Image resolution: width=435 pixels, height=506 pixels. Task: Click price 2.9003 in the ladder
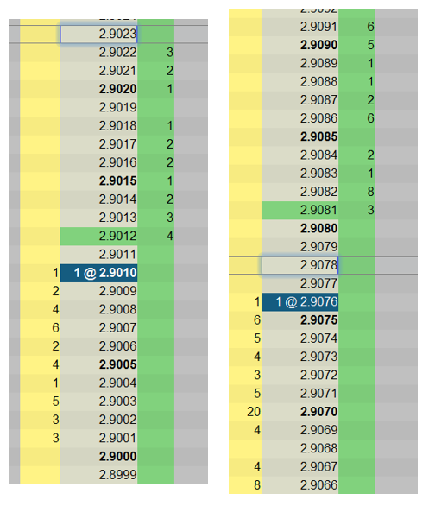(x=117, y=402)
